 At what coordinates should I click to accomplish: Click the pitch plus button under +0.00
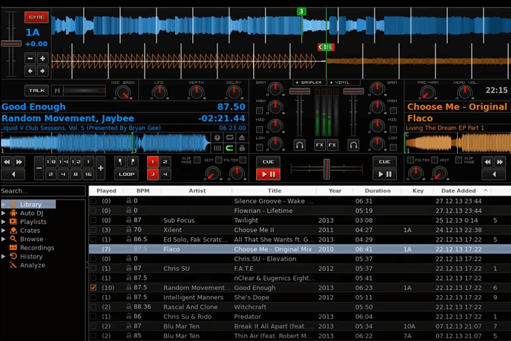pos(43,59)
